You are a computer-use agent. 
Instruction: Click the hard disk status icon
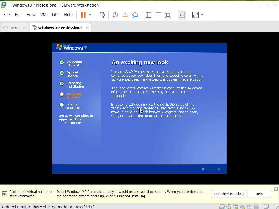222,207
